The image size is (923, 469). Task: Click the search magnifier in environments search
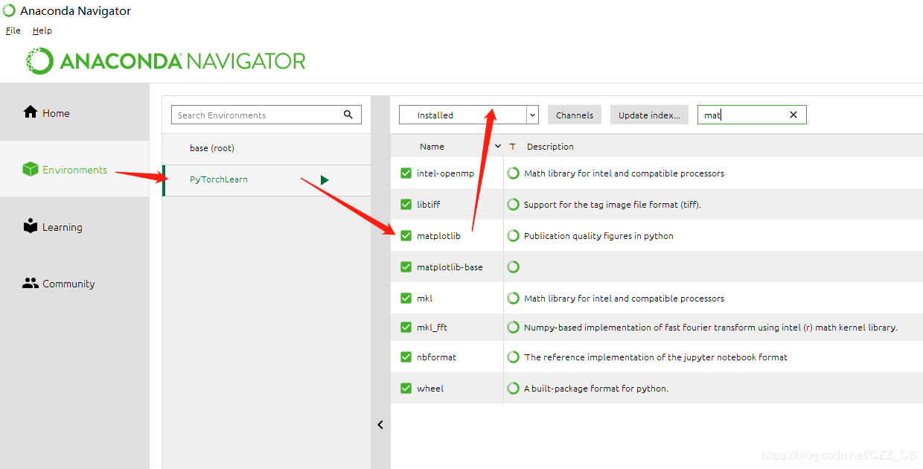tap(348, 115)
